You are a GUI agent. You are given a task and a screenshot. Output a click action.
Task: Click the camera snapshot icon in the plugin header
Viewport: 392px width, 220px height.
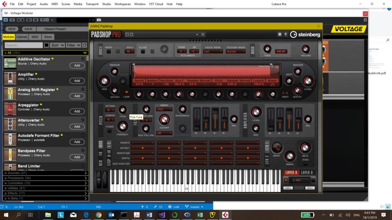pyautogui.click(x=99, y=20)
